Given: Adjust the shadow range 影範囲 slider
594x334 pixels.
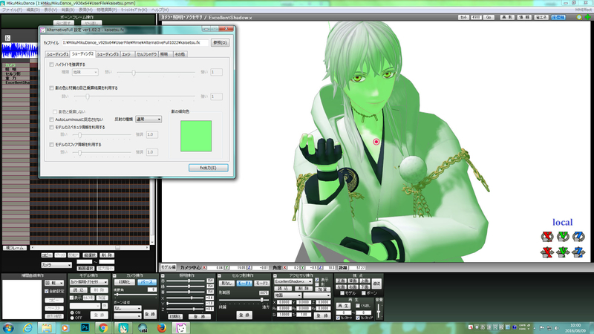Looking at the screenshot, I should tap(244, 300).
